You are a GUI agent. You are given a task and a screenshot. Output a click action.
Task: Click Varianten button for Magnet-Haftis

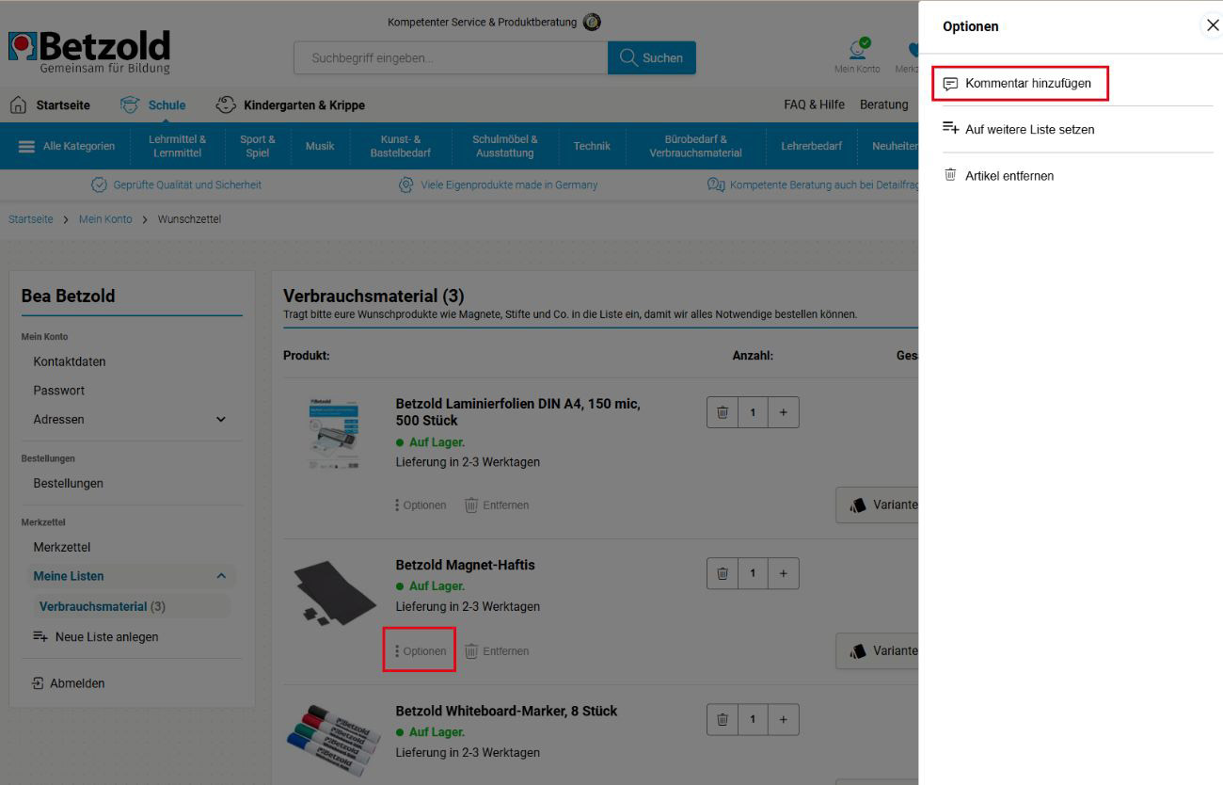point(878,650)
